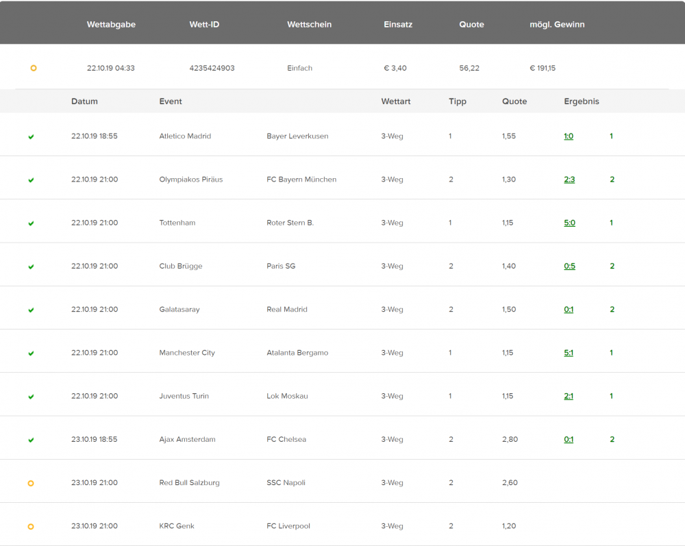Click the stake amount € 3,40

point(395,68)
